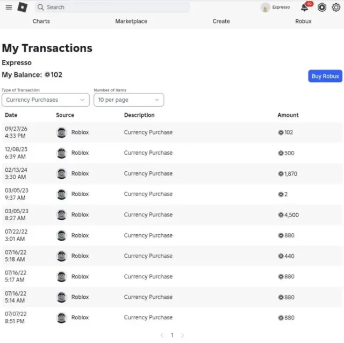344x343 pixels.
Task: Click the Expresso profile avatar
Action: click(x=265, y=8)
